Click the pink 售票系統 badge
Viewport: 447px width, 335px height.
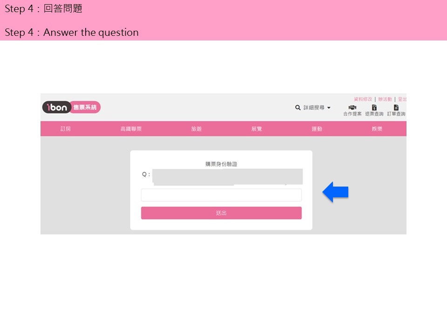tap(85, 107)
